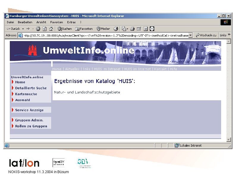The height and width of the screenshot is (177, 236).
Task: Open the Links navigation link
Action: (x=86, y=69)
